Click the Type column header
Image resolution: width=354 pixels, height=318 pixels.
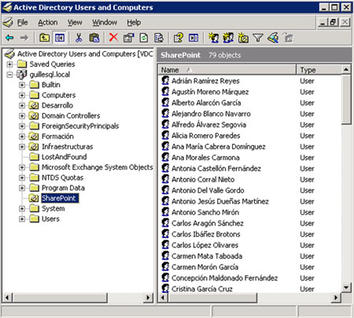tap(319, 70)
